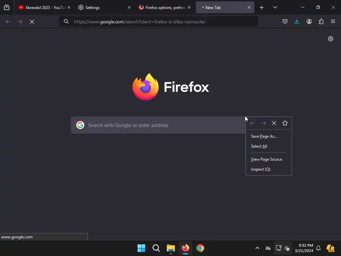Stop page loading in the toolbar
Screen dimensions: 341x256
coord(32,22)
